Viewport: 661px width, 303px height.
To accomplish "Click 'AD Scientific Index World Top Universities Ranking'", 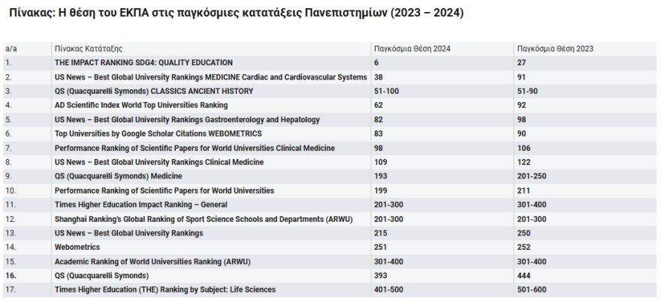I will pos(141,105).
